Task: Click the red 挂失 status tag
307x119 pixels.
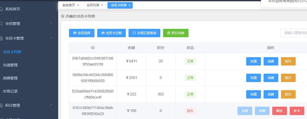Action: click(x=190, y=111)
